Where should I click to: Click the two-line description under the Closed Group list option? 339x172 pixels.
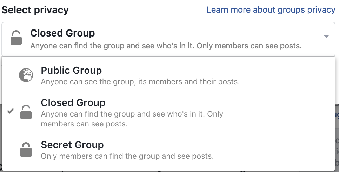pyautogui.click(x=132, y=119)
